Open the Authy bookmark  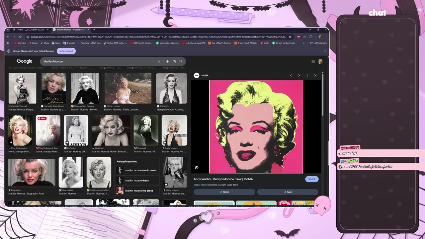(x=265, y=43)
